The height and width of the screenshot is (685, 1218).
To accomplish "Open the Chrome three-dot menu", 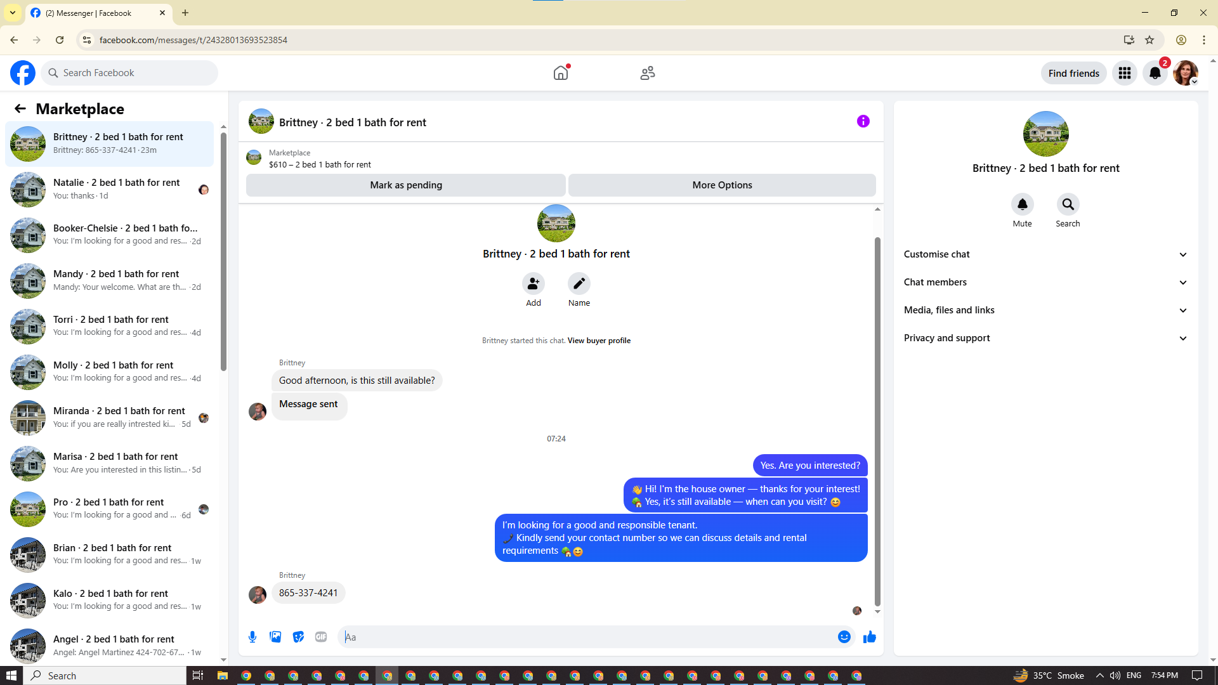I will [1204, 40].
